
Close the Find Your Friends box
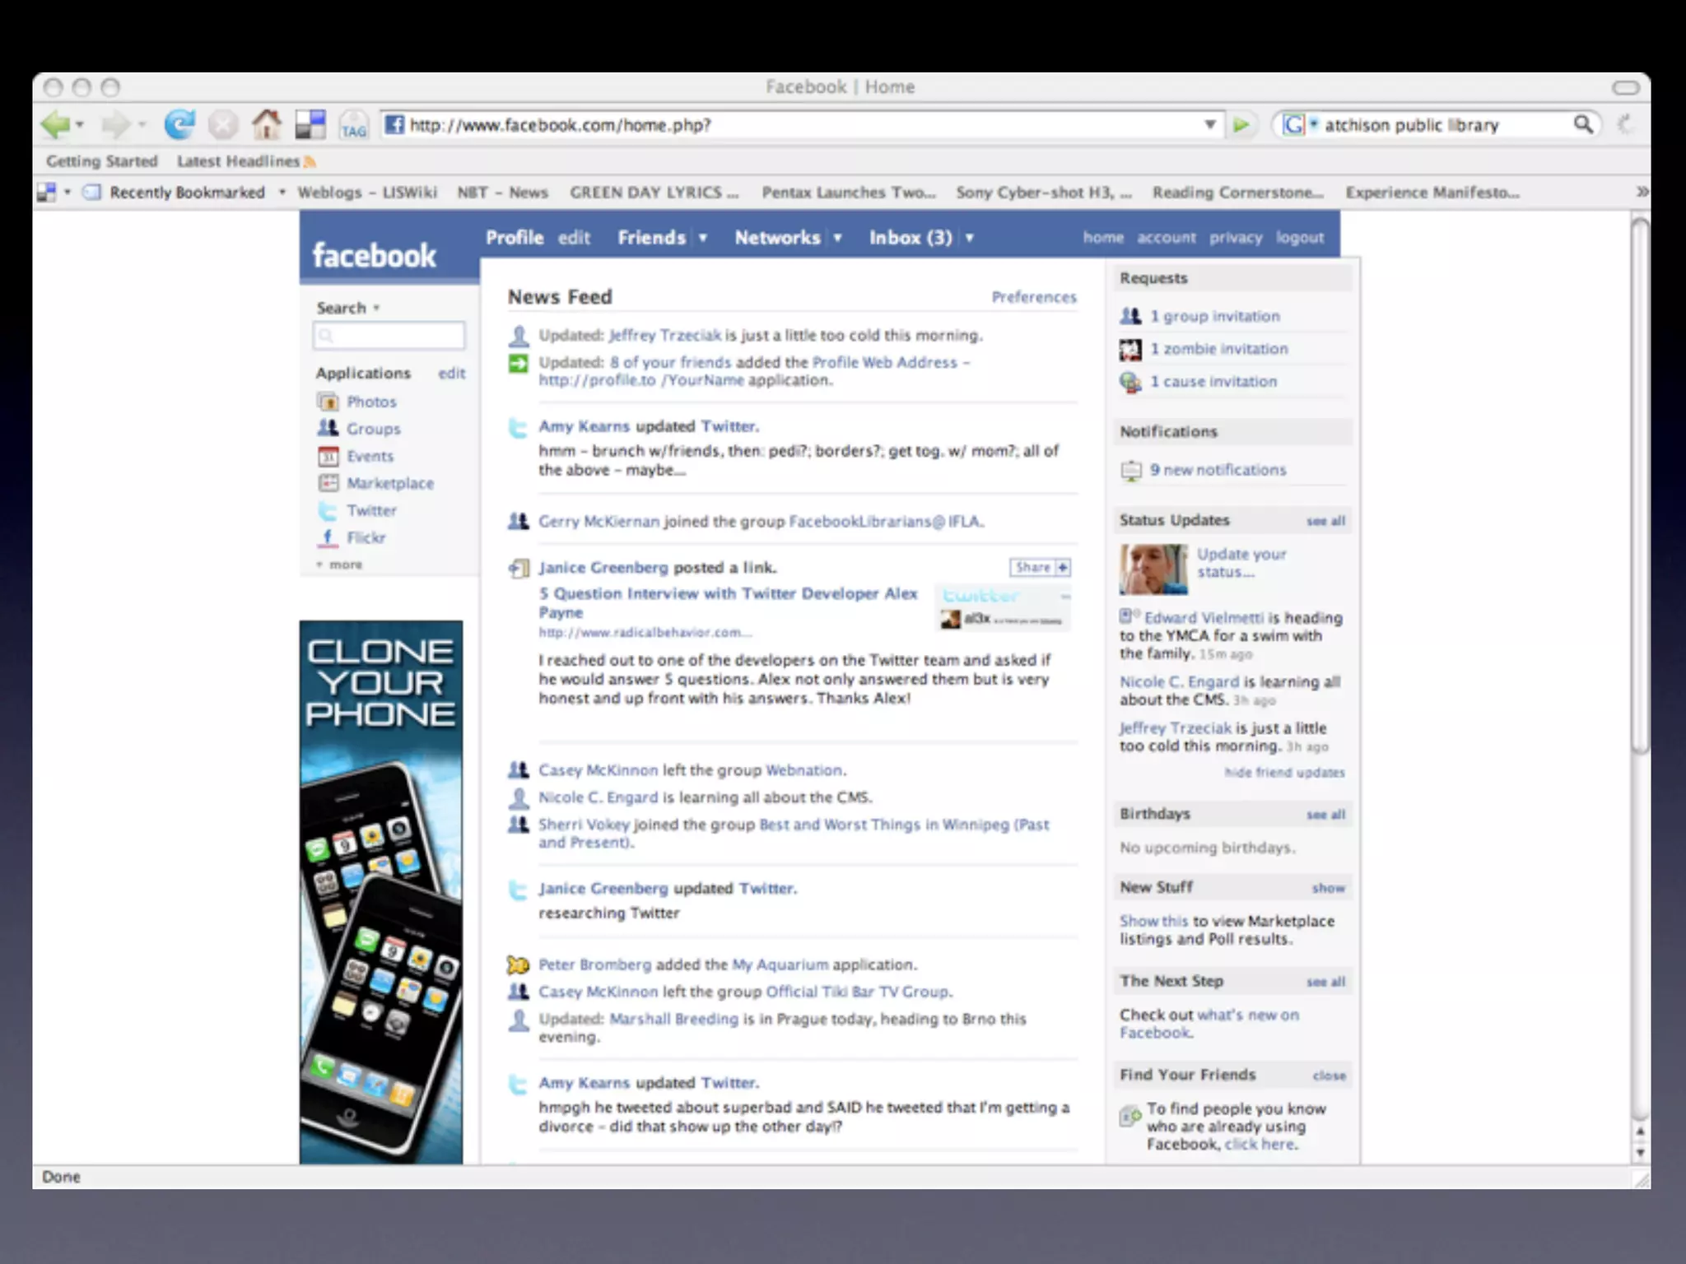click(1328, 1076)
